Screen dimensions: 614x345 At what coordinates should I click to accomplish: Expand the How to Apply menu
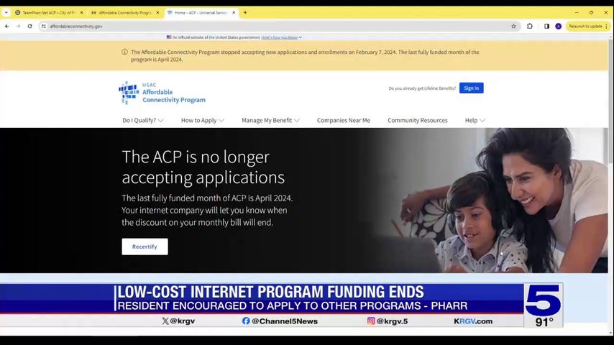pyautogui.click(x=203, y=120)
